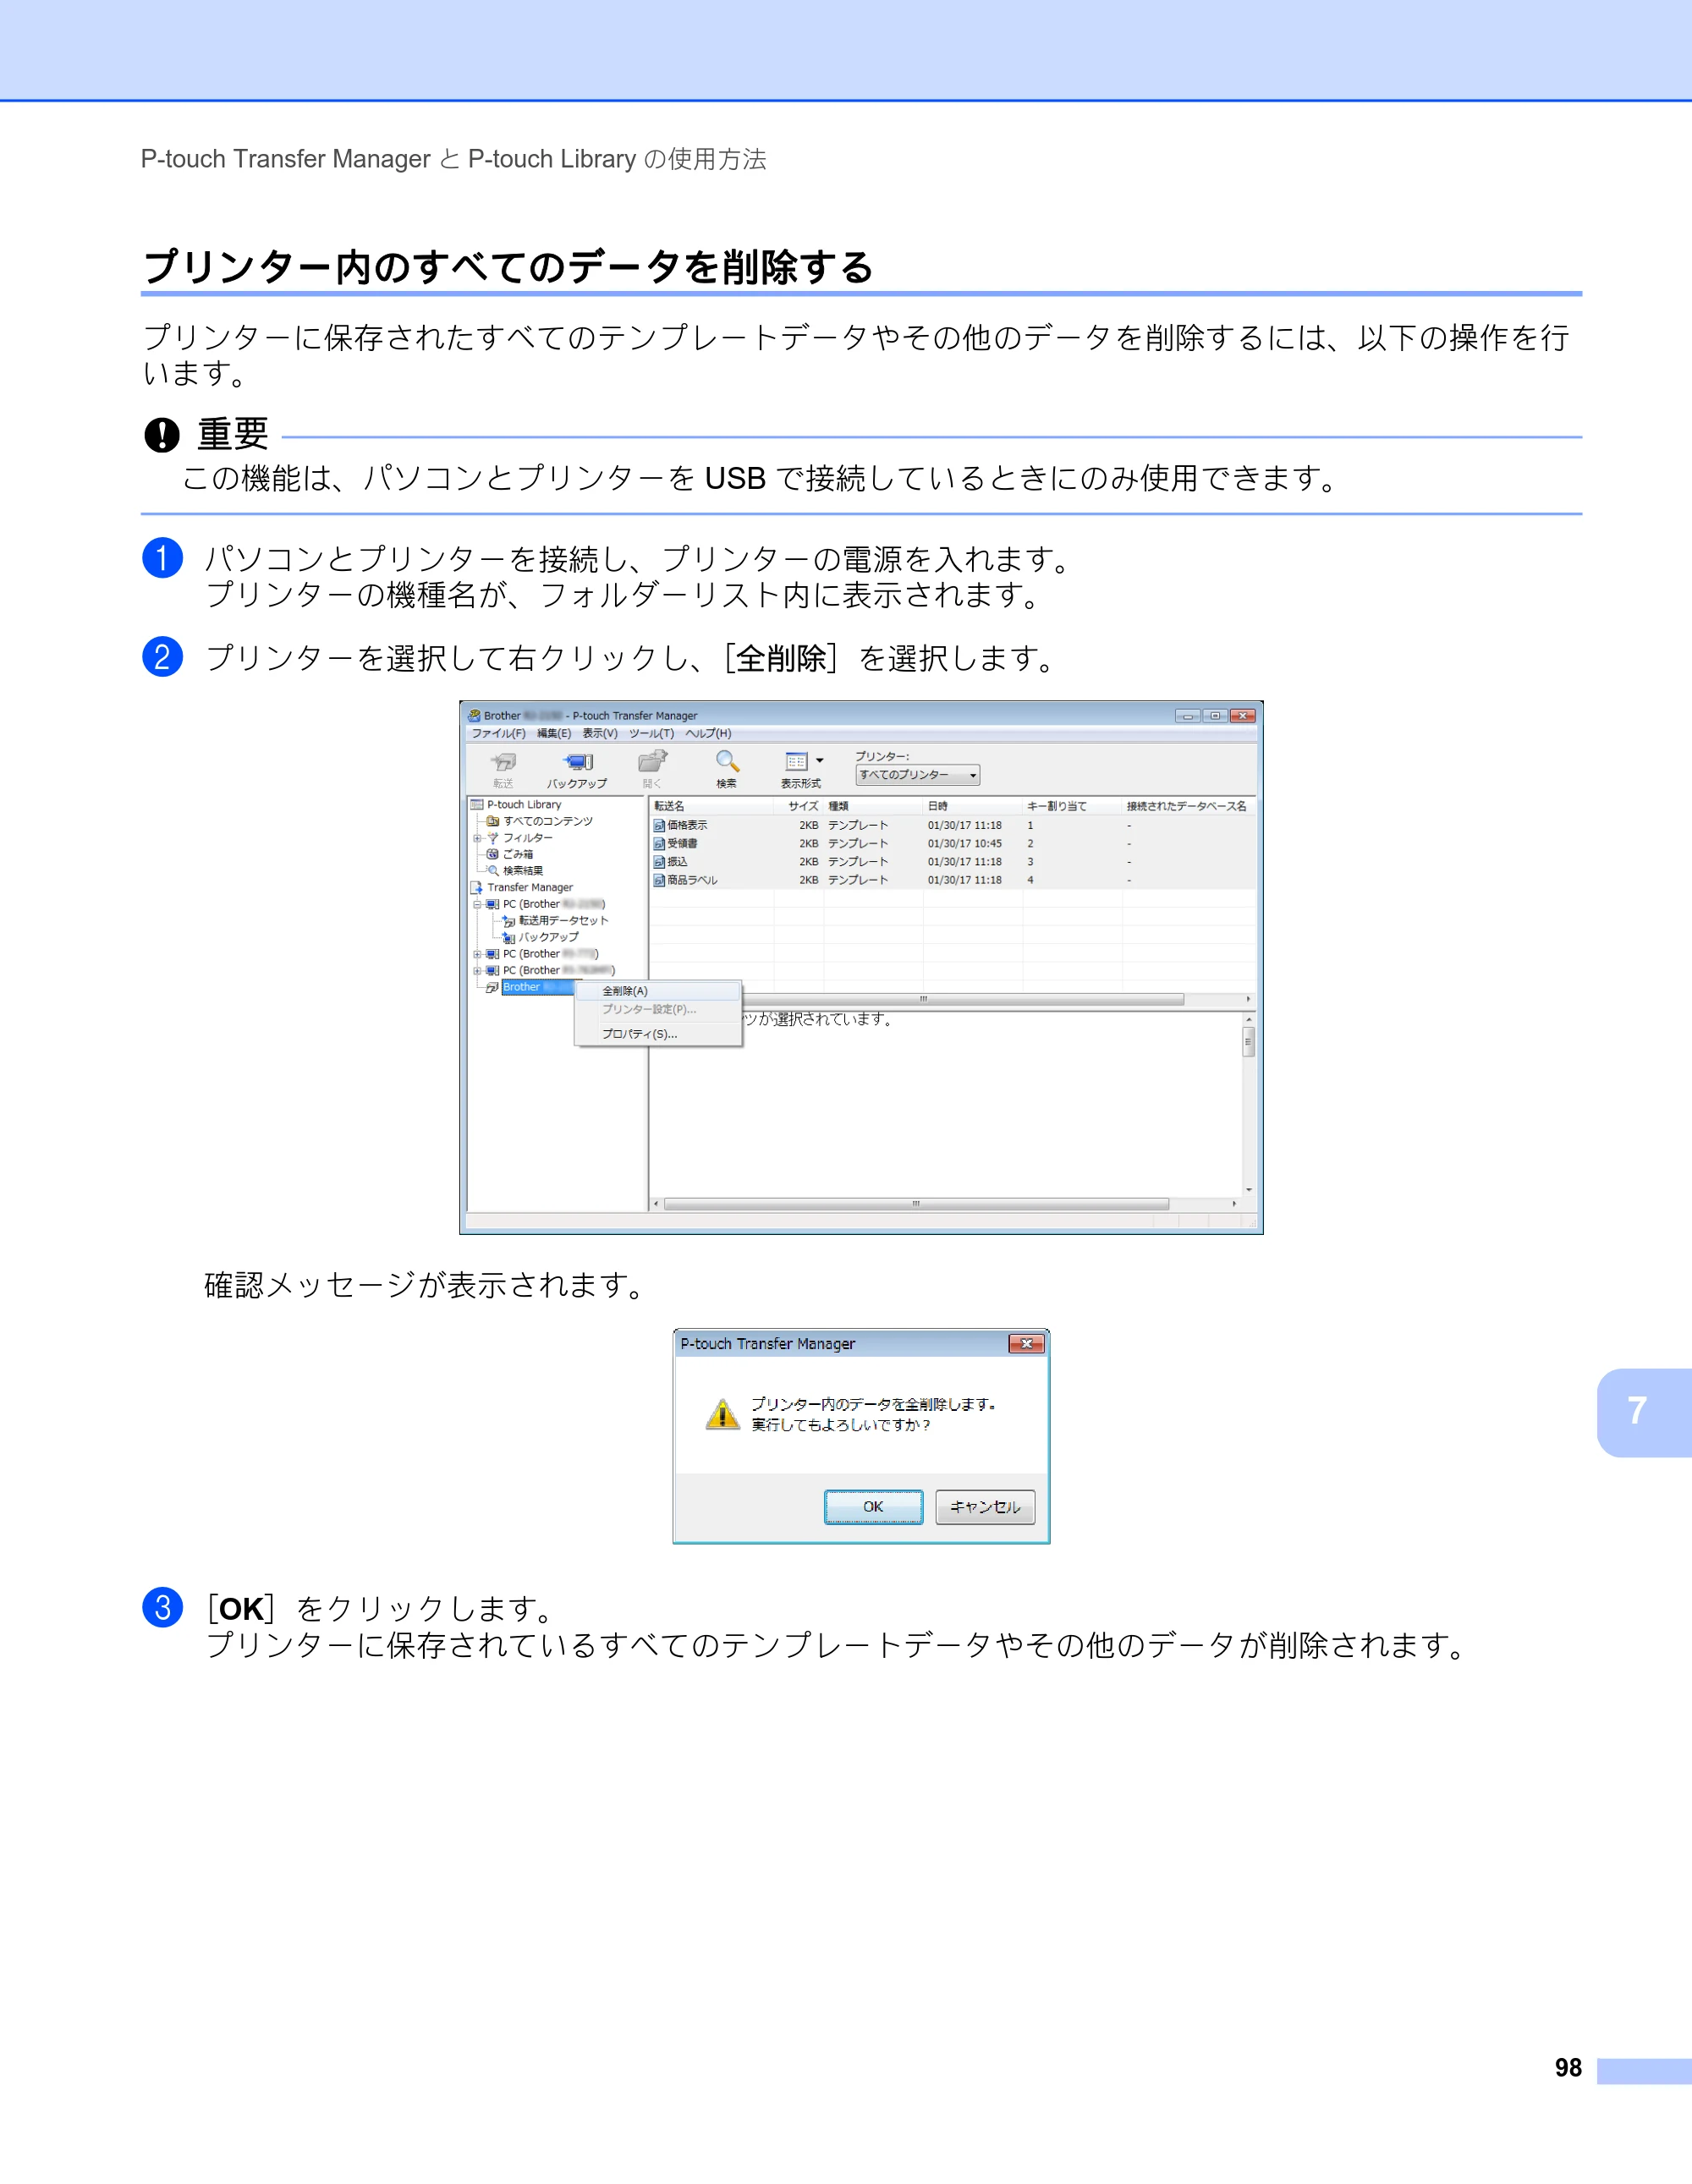Screen dimensions: 1692x2184
Task: Open the 編集(E) menu
Action: (x=554, y=733)
